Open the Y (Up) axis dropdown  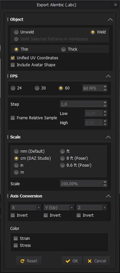point(59,207)
